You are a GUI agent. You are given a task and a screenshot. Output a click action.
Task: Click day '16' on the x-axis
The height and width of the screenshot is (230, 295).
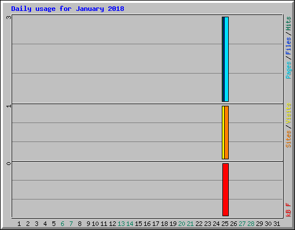point(147,224)
